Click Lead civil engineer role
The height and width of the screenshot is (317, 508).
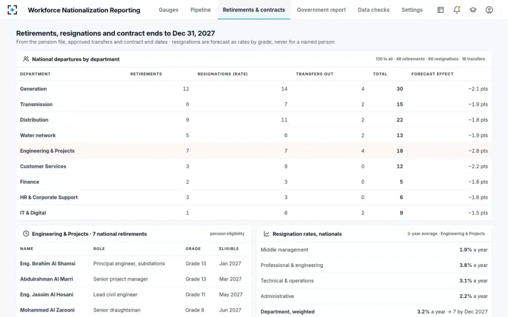pos(115,295)
